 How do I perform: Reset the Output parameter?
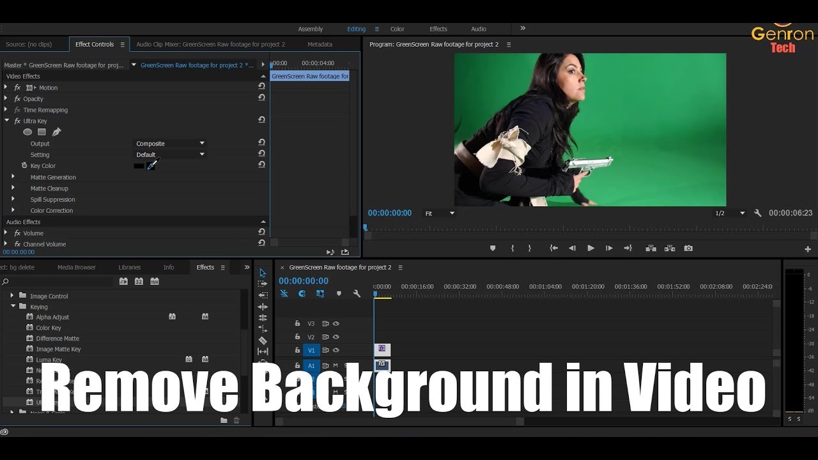(261, 143)
